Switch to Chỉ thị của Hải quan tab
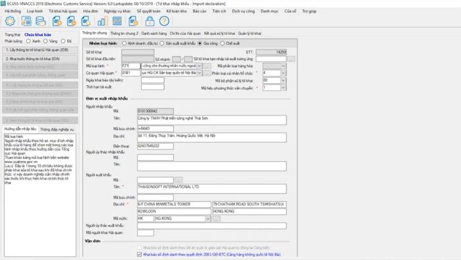The height and width of the screenshot is (260, 461). click(x=185, y=34)
